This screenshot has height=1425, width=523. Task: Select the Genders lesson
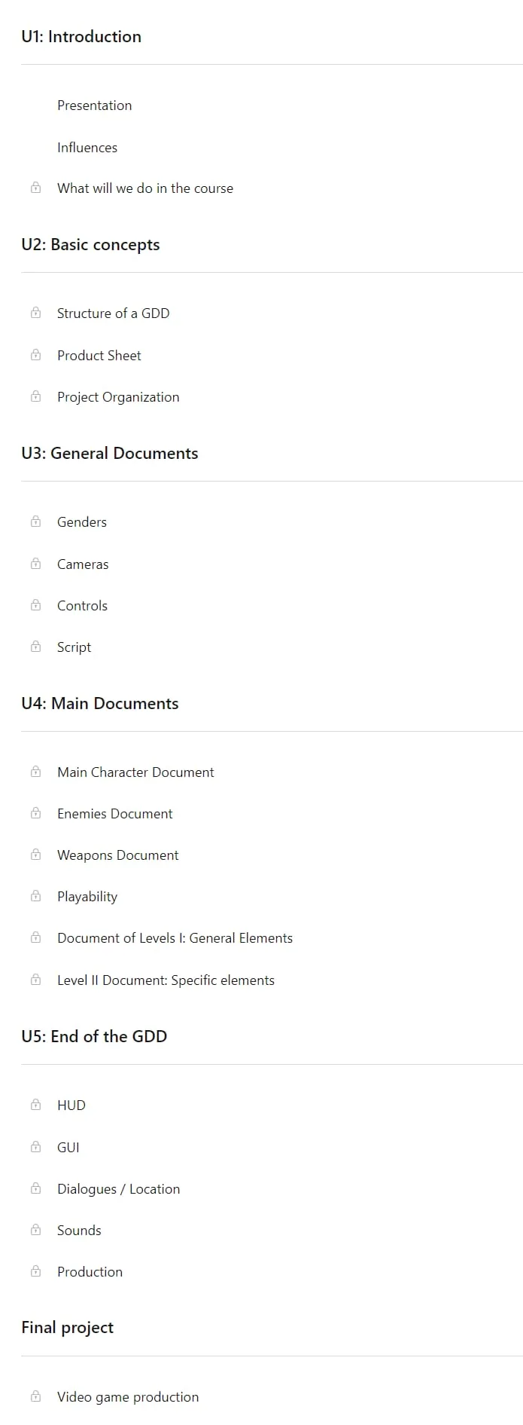(x=82, y=522)
